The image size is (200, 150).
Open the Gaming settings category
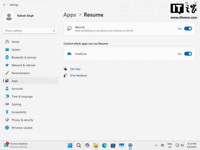pos(16,104)
